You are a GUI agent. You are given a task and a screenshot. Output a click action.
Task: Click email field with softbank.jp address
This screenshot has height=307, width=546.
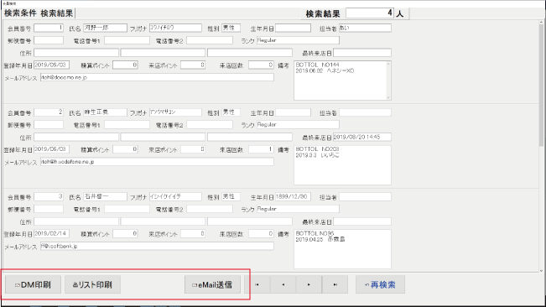click(x=157, y=246)
